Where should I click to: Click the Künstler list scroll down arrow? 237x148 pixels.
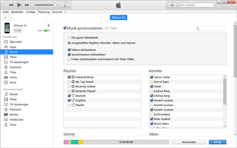point(225,126)
